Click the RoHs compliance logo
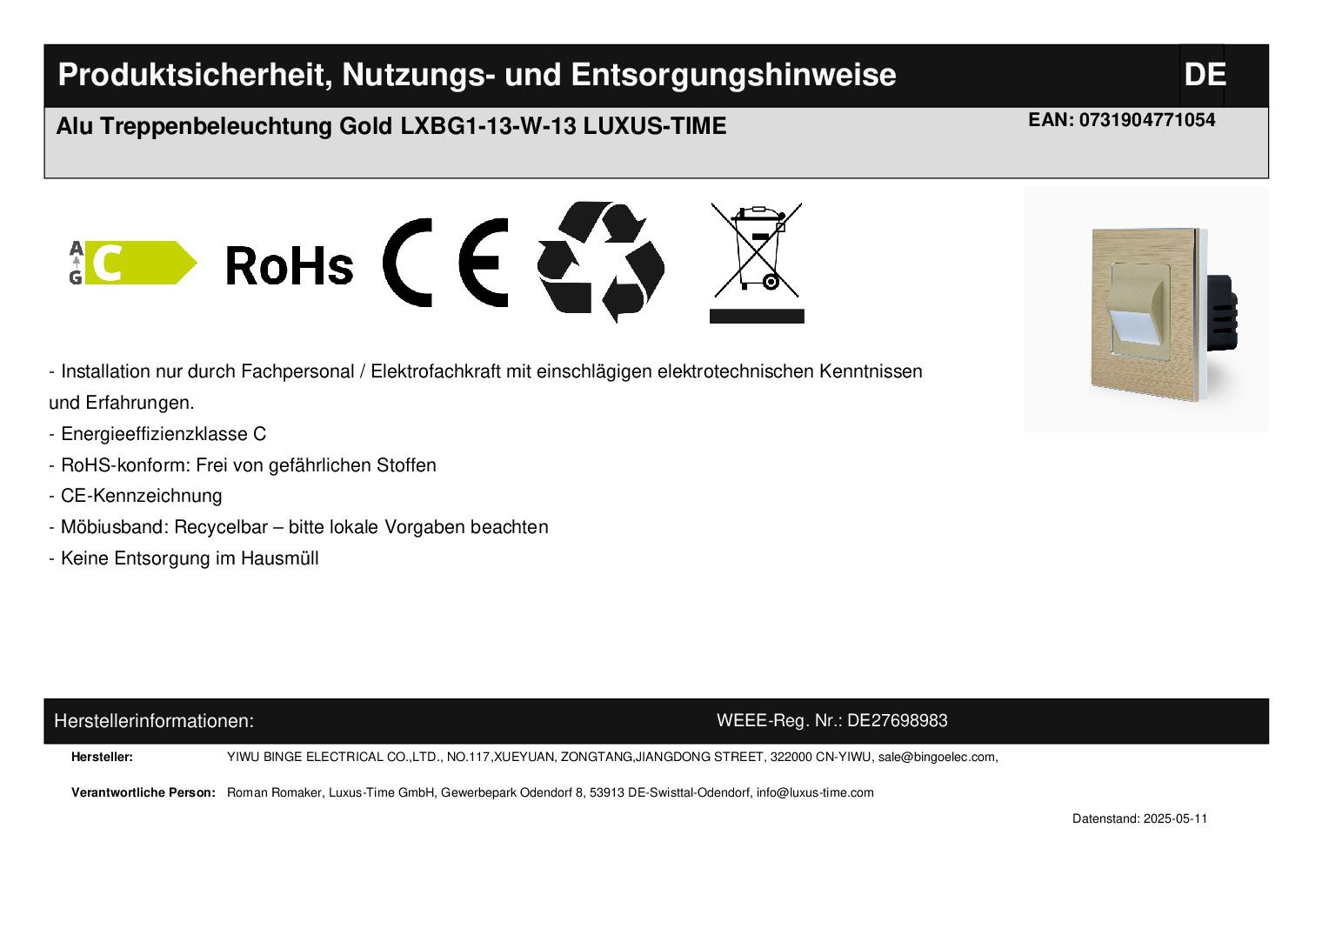 [x=290, y=265]
